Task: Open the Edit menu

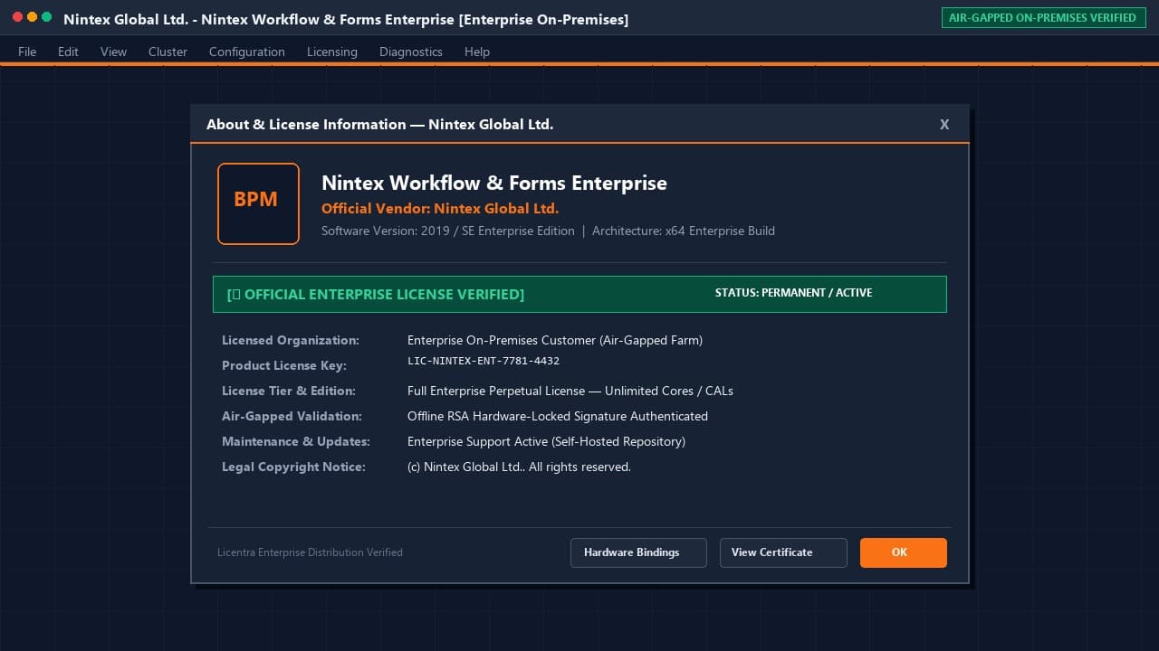Action: click(x=68, y=52)
